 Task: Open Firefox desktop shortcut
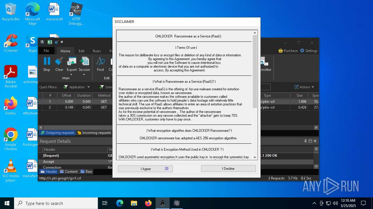[x=11, y=106]
